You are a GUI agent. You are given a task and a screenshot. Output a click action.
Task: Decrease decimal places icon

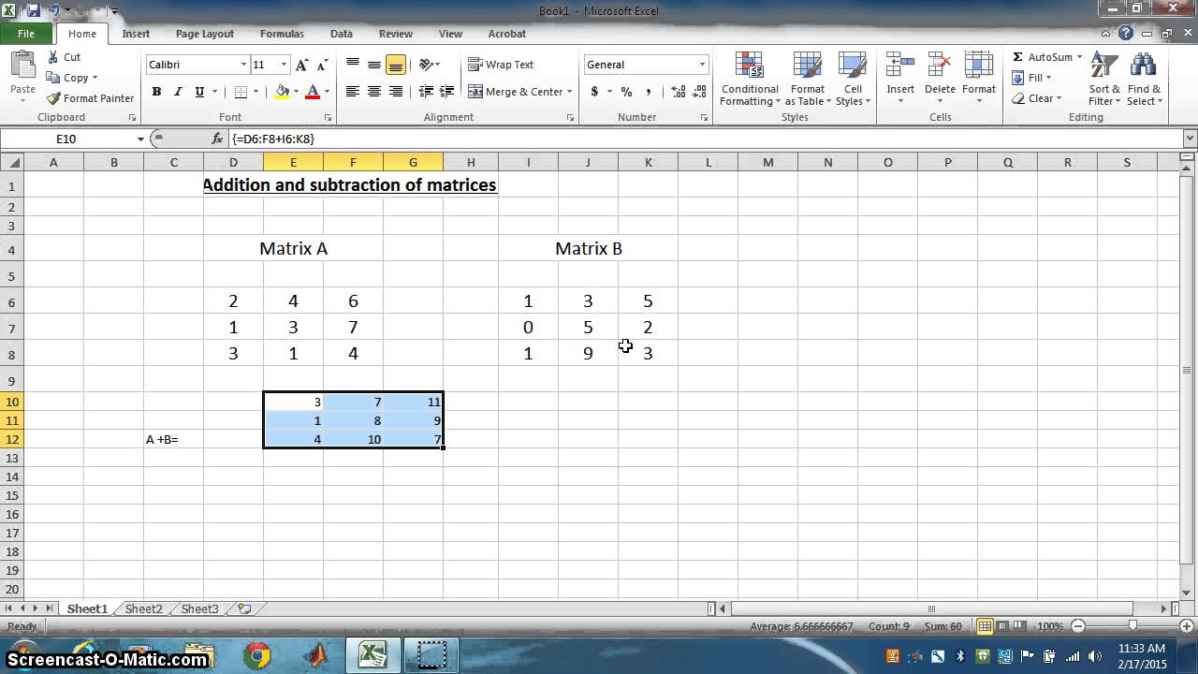pyautogui.click(x=699, y=92)
